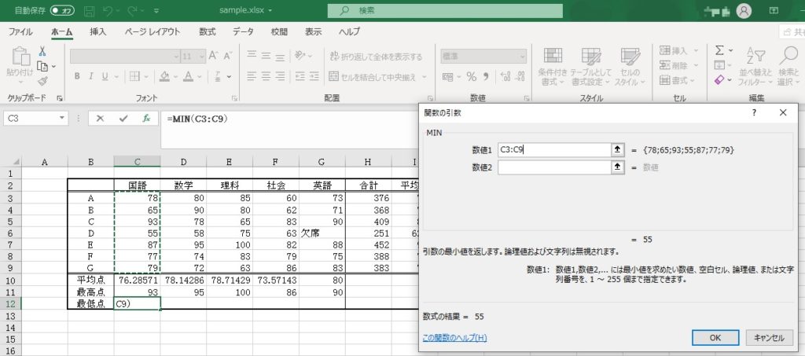Click the 数値2 range selector icon

tap(618, 167)
